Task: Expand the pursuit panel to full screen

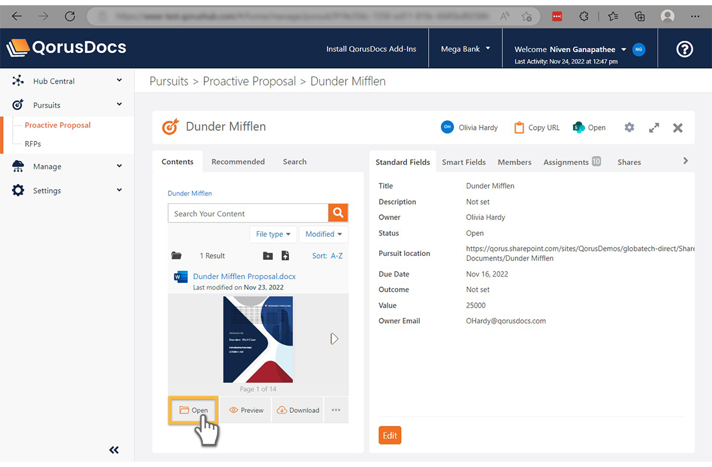Action: click(x=654, y=128)
